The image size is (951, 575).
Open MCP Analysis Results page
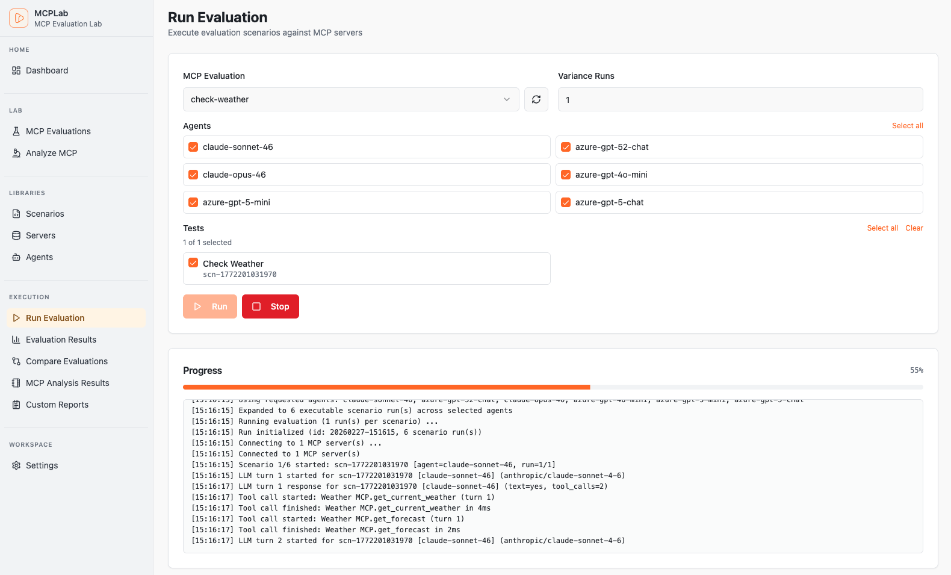67,383
